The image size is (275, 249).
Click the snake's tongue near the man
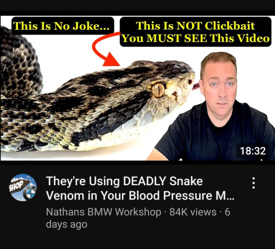195,86
